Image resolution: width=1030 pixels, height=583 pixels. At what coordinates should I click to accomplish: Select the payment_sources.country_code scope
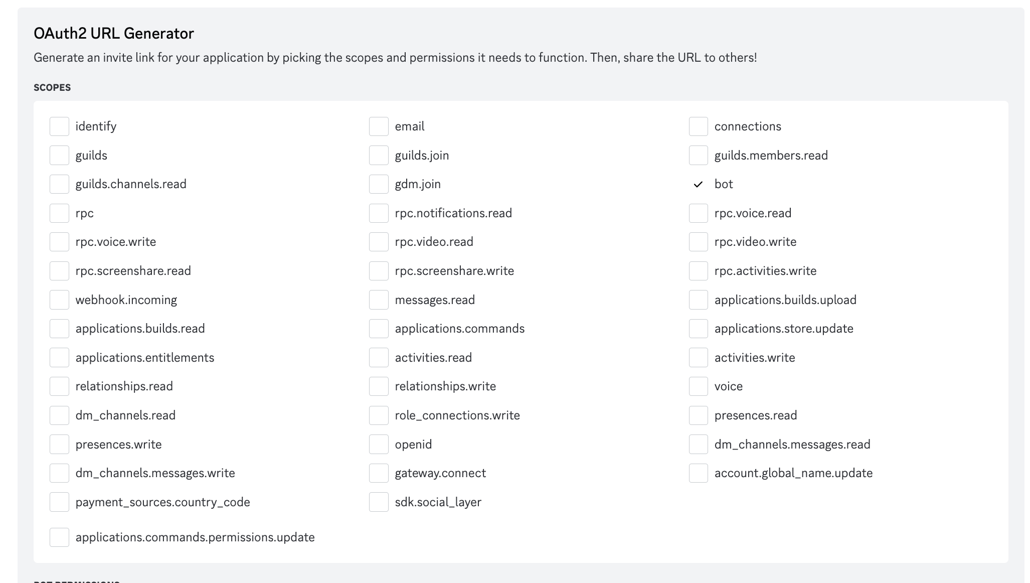[x=59, y=502]
